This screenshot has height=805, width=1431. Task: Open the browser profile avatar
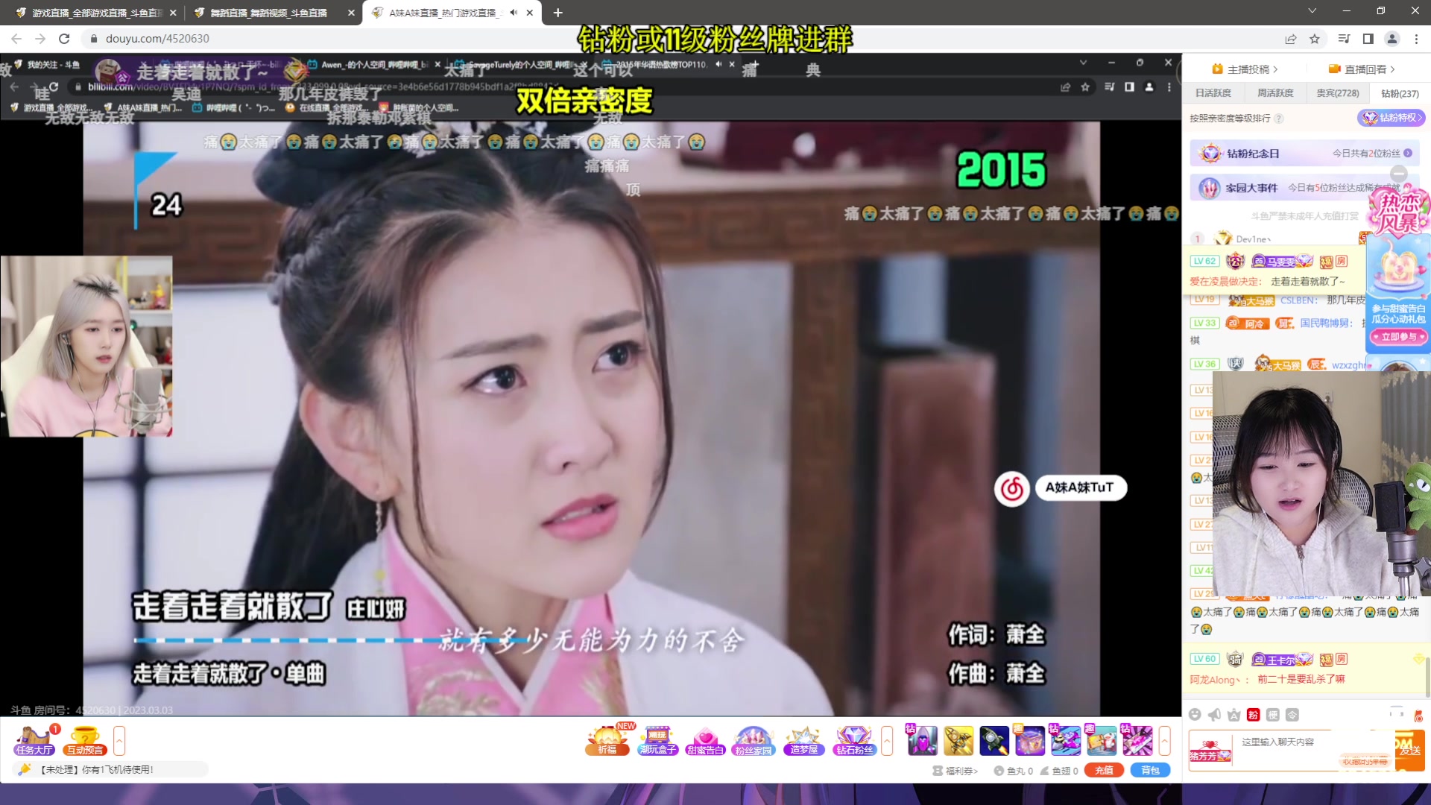tap(1392, 39)
